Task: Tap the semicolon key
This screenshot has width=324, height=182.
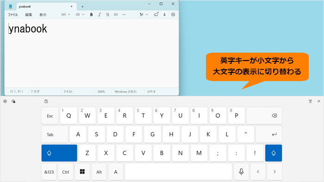Action: tap(218, 153)
